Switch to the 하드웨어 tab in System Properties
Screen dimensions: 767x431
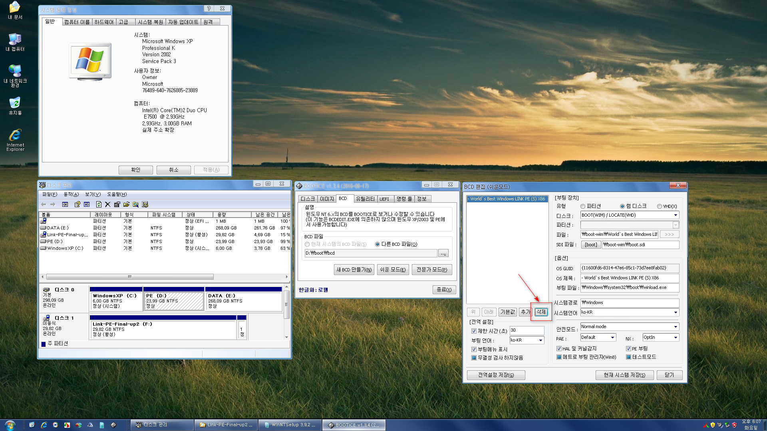click(x=104, y=22)
